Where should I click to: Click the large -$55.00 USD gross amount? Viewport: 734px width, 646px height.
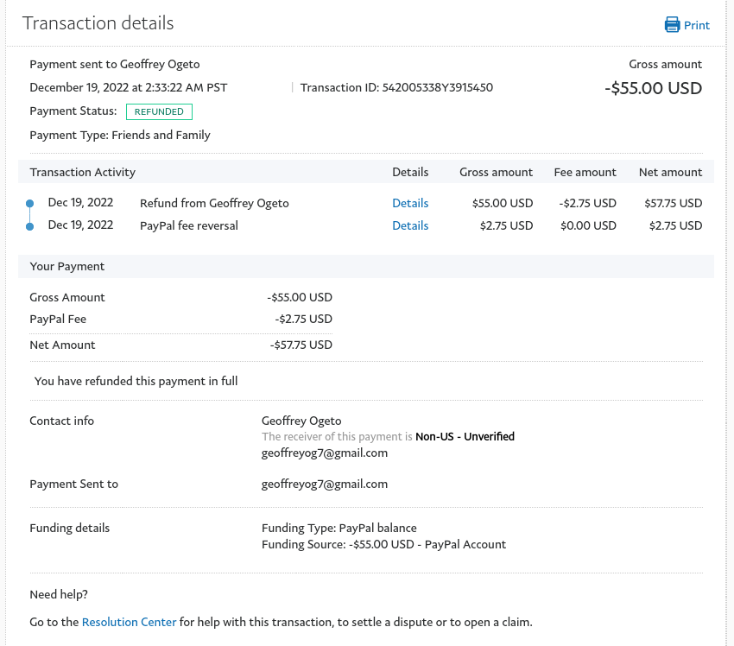click(x=653, y=88)
